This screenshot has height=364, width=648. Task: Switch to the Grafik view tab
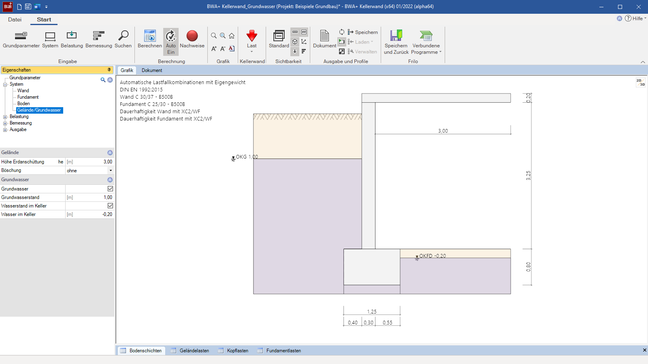(127, 70)
